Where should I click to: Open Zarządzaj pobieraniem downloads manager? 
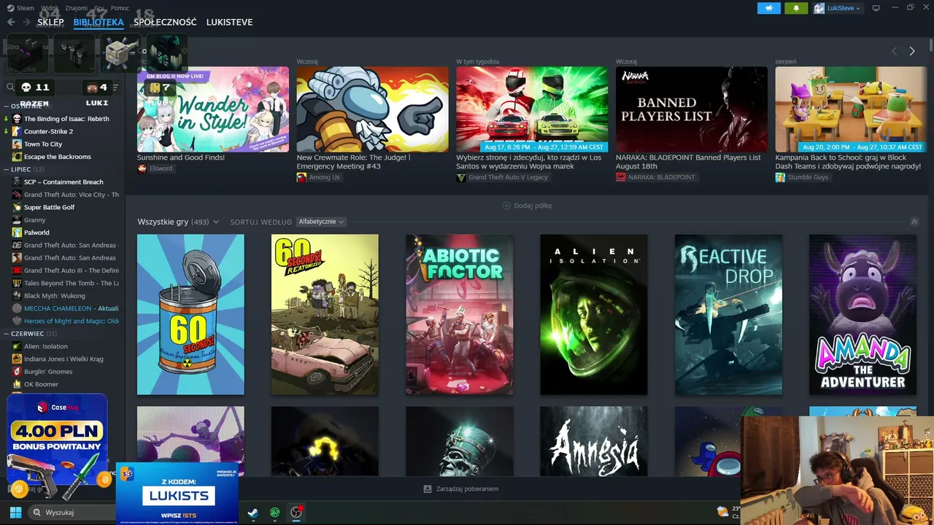point(461,489)
